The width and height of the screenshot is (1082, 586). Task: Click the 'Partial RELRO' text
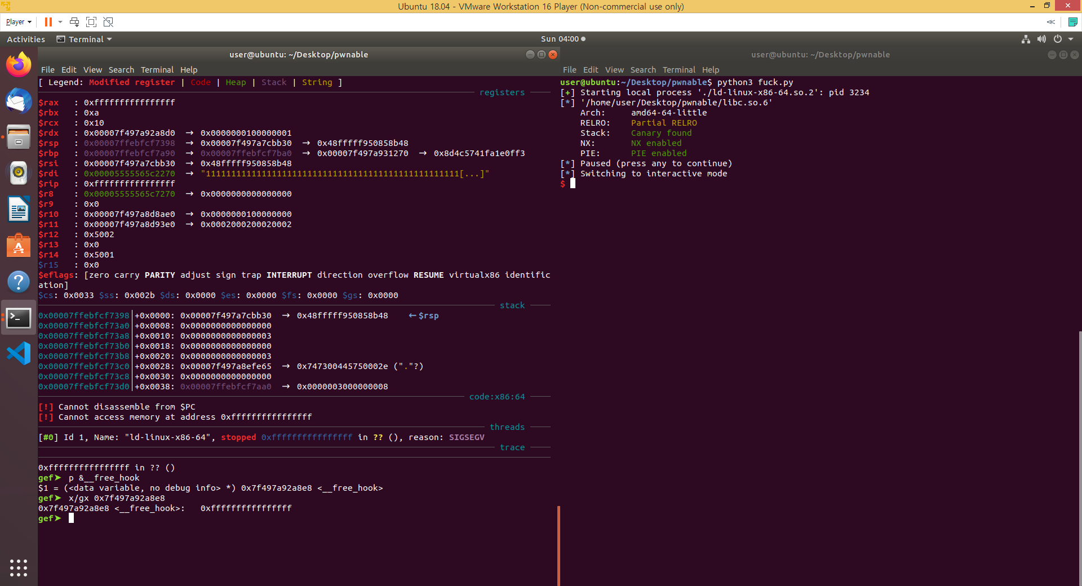click(664, 123)
